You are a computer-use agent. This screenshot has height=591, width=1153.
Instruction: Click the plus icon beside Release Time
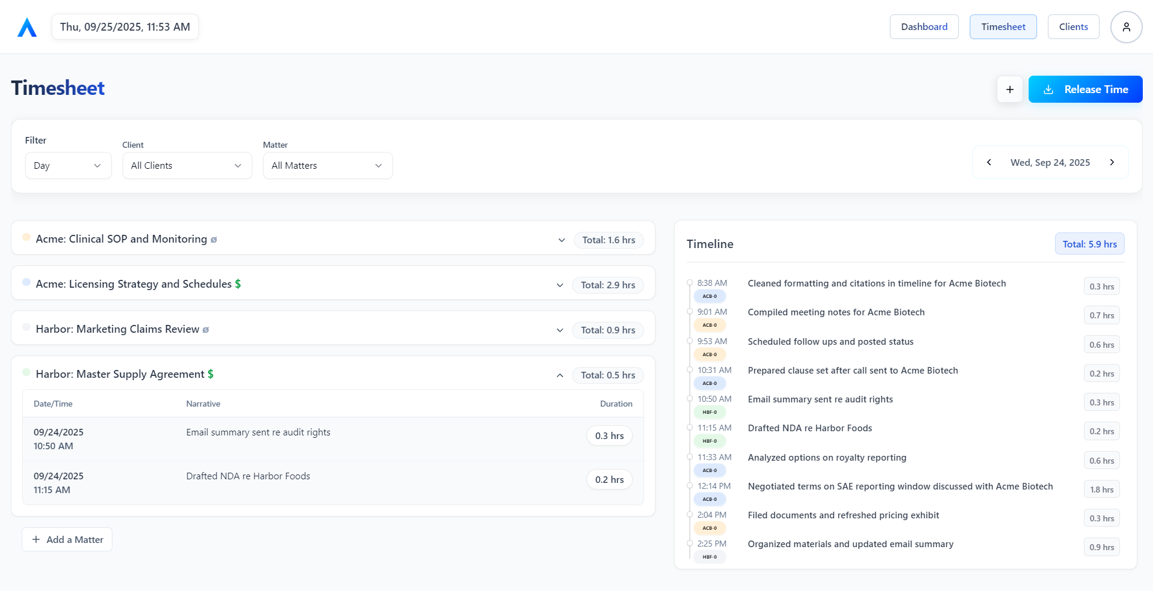(x=1009, y=89)
